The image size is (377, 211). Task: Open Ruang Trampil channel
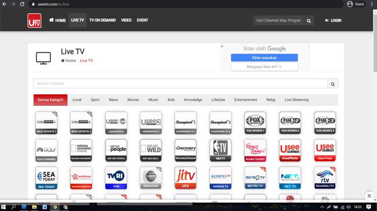click(255, 150)
